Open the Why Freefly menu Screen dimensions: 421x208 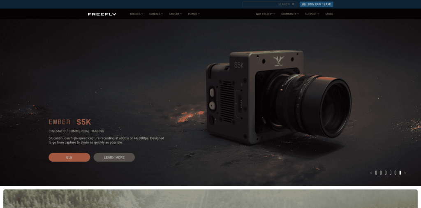(266, 14)
